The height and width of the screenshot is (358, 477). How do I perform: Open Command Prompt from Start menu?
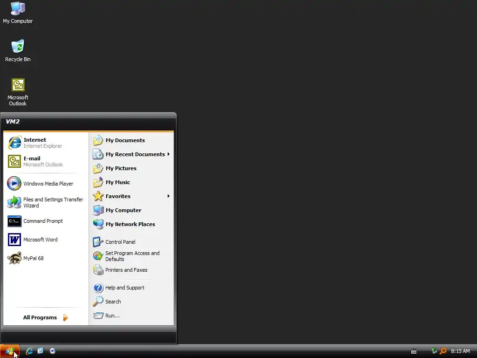click(x=46, y=221)
